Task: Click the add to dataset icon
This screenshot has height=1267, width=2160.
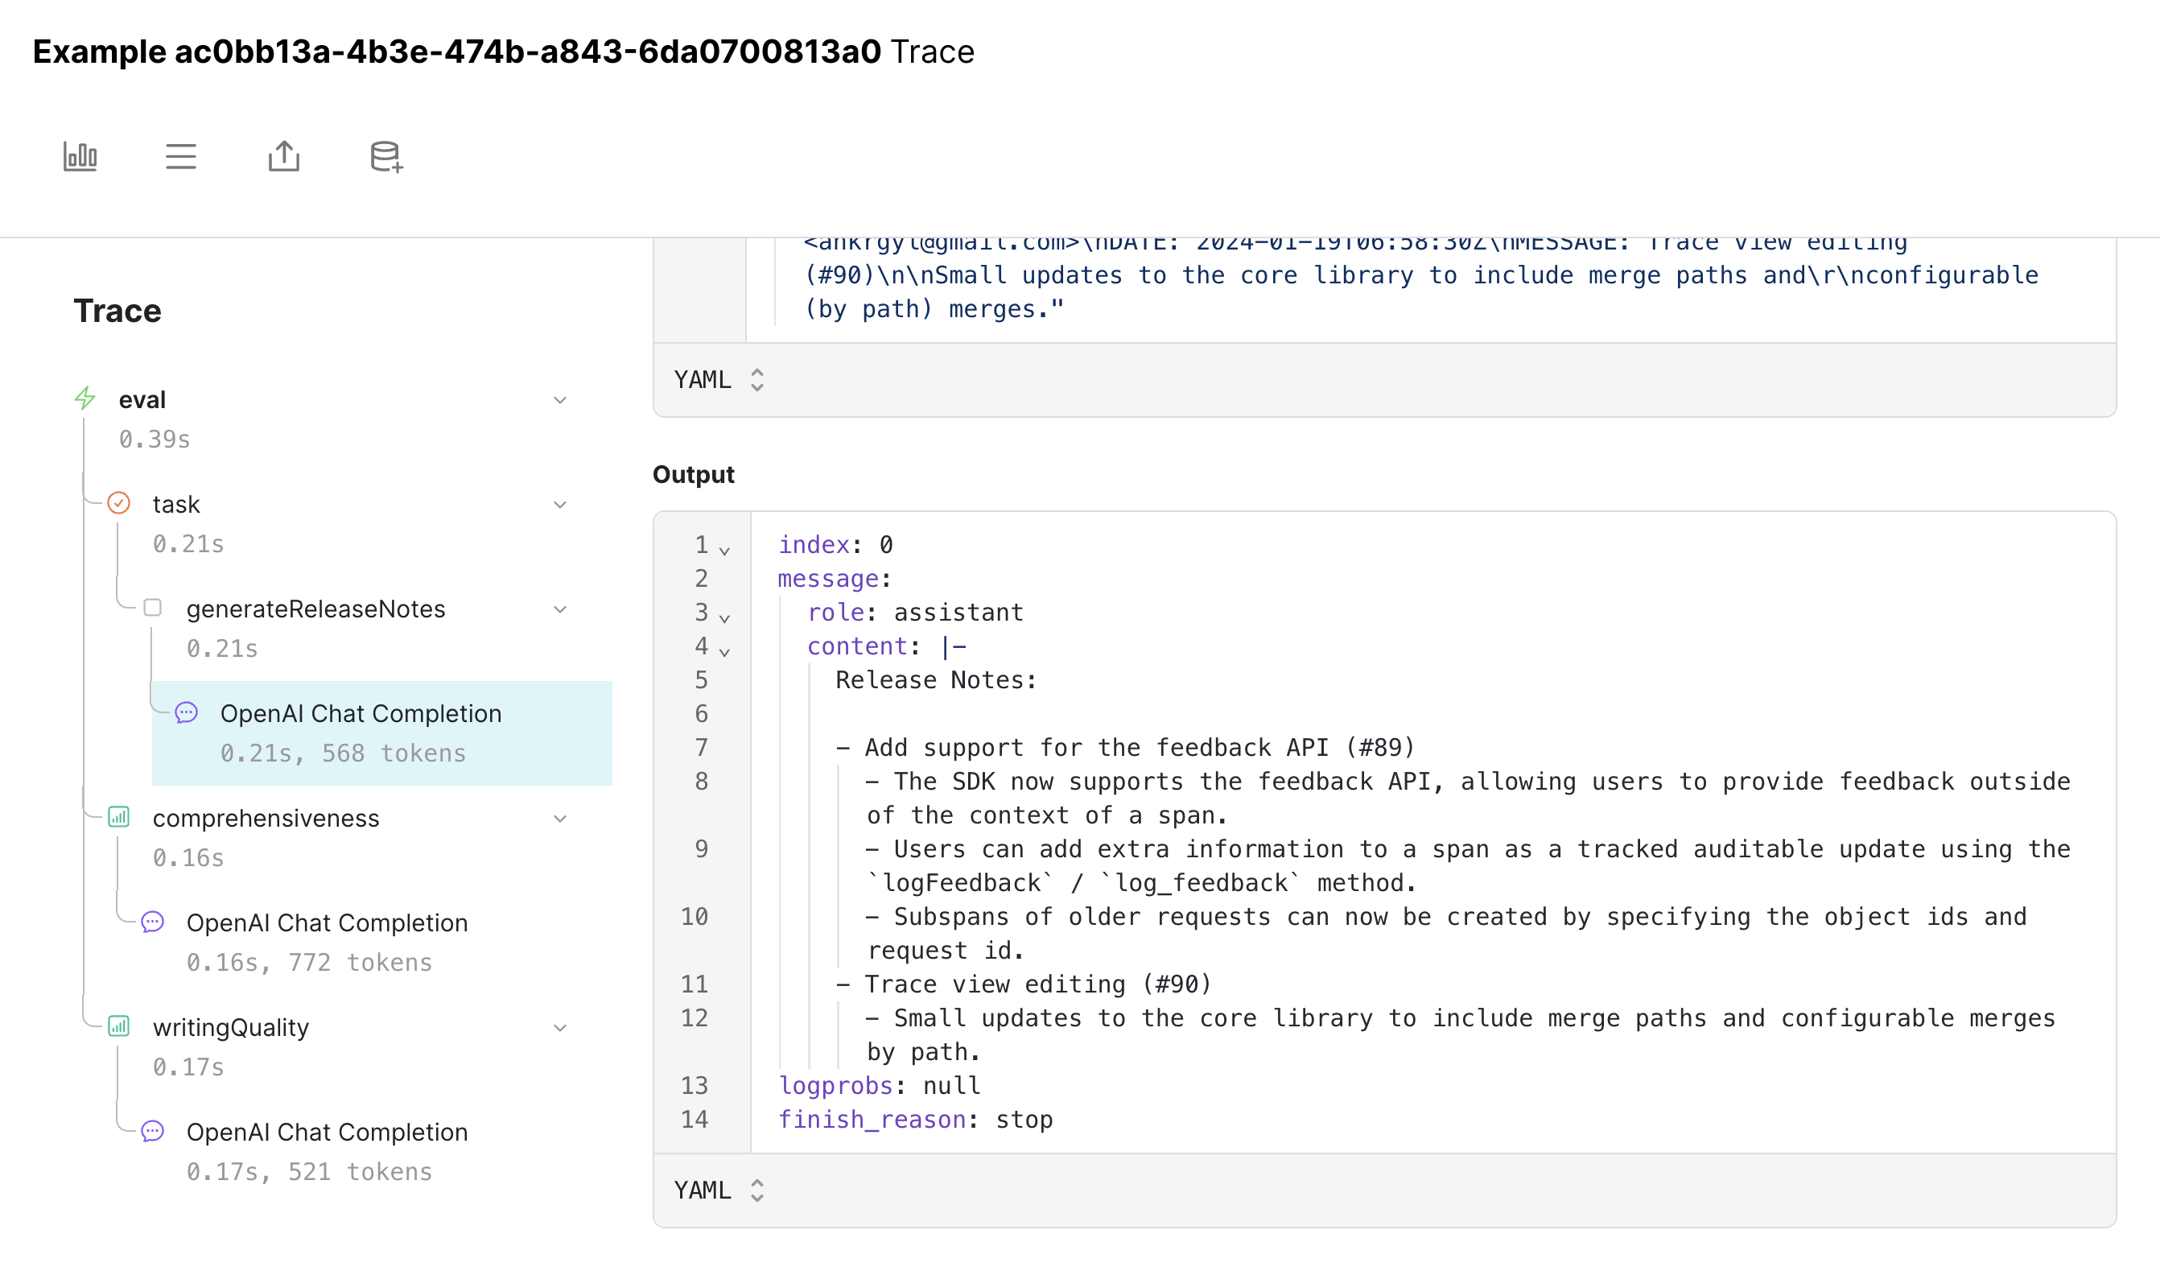Action: (x=385, y=157)
